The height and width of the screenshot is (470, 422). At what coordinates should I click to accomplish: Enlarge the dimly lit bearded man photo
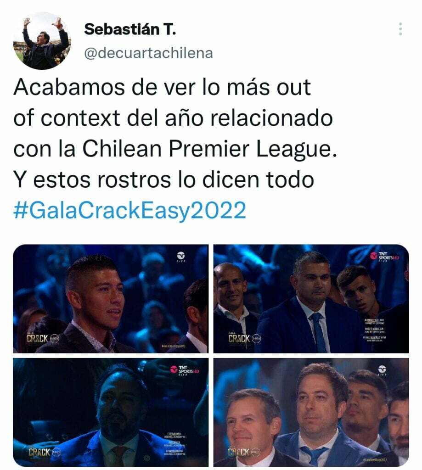click(x=111, y=412)
